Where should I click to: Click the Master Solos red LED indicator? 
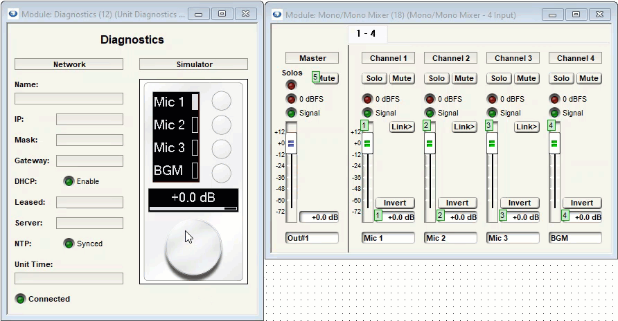tap(291, 85)
